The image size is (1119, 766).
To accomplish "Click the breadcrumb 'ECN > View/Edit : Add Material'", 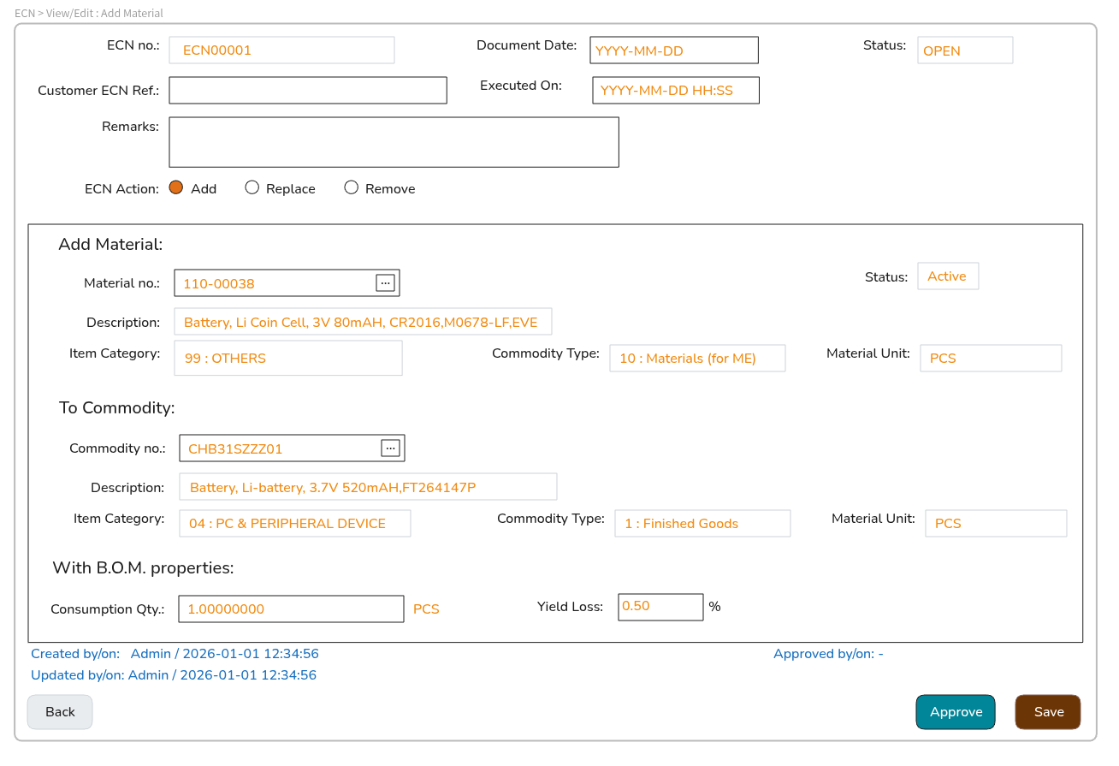I will (89, 13).
